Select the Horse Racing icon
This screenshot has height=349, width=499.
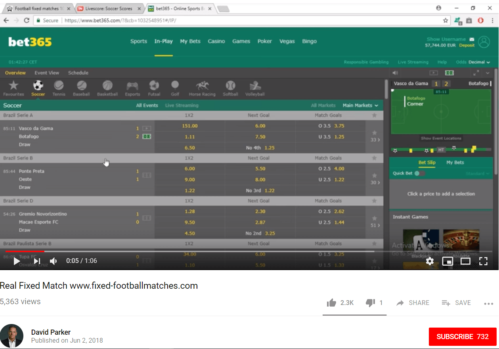coord(202,88)
